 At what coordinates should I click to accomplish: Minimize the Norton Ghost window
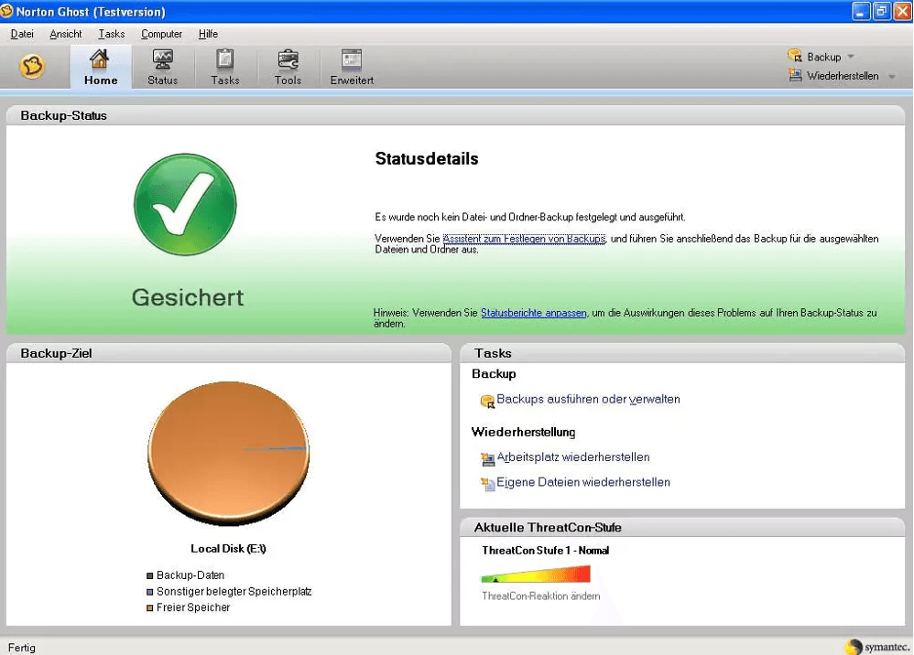pos(860,11)
